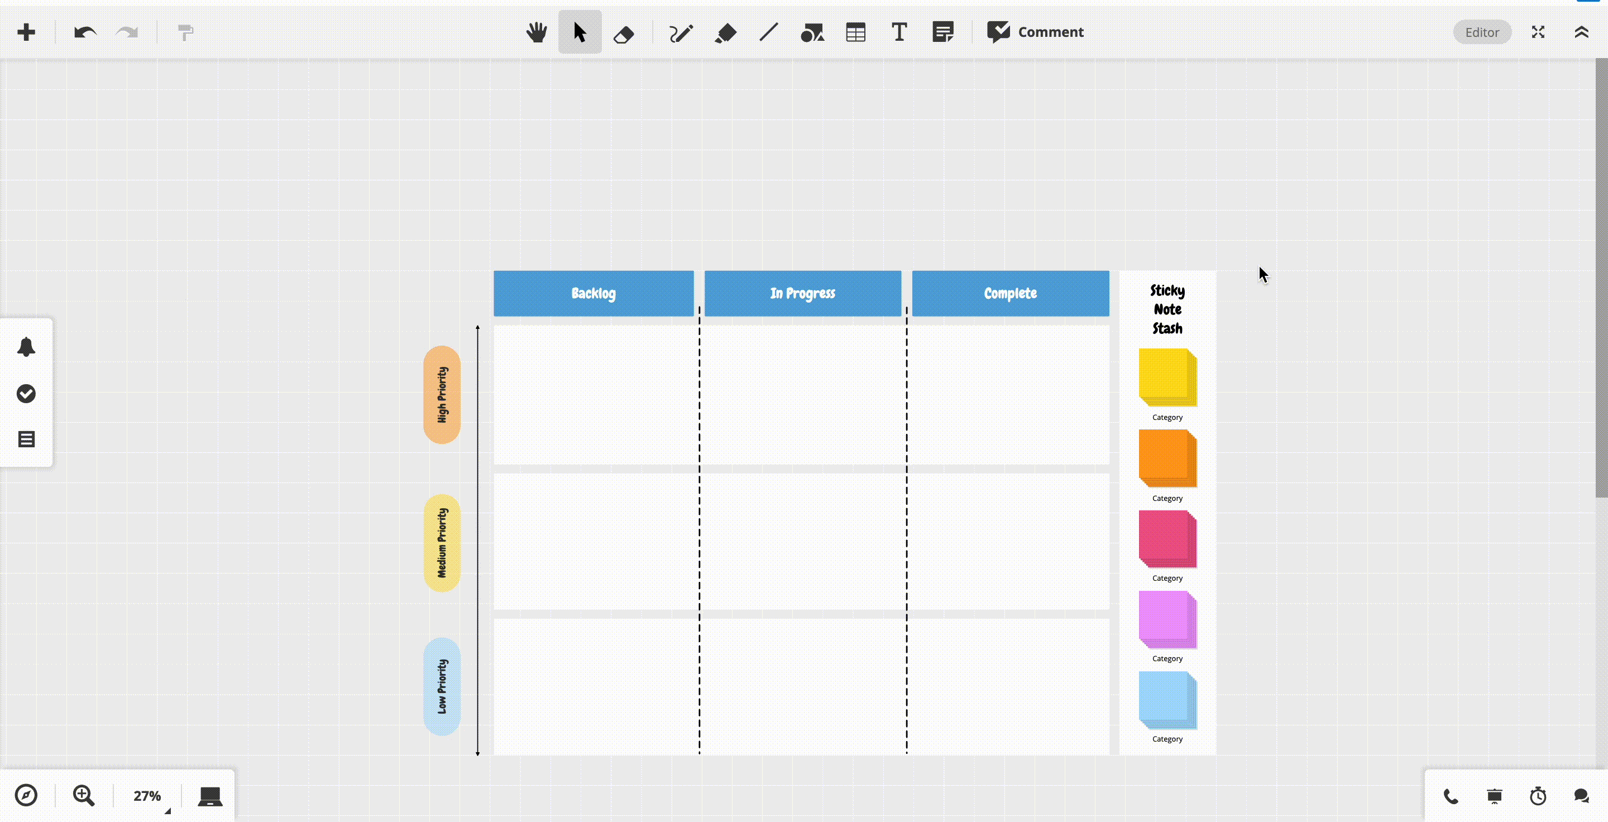
Task: Click the Comment button
Action: (x=1035, y=32)
